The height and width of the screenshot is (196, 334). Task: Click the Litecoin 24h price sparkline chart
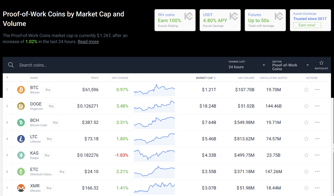coord(154,139)
